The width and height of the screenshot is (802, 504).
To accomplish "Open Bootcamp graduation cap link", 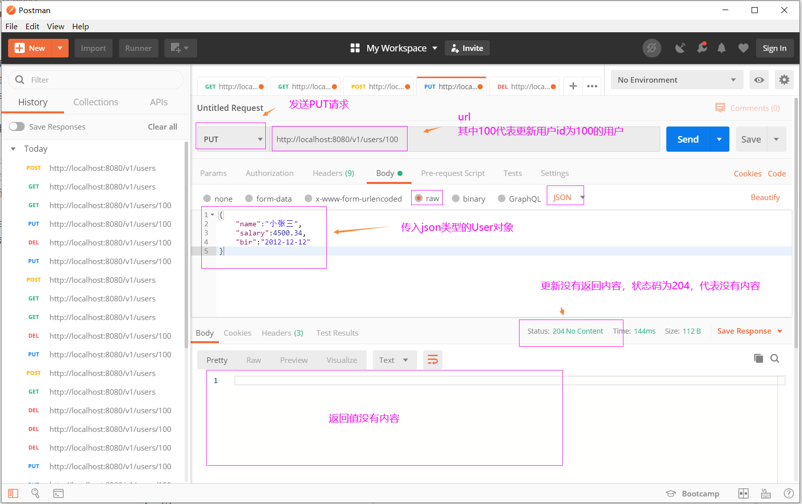I will click(x=693, y=493).
